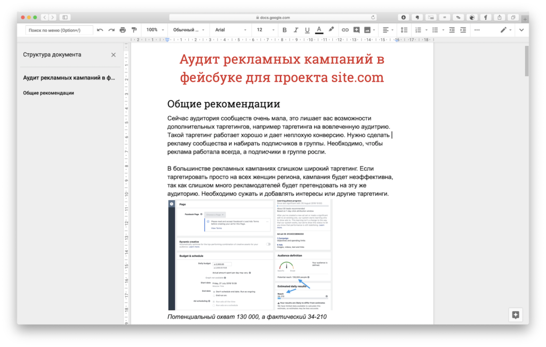Image resolution: width=546 pixels, height=347 pixels.
Task: Apply a numbered list
Action: pos(418,30)
